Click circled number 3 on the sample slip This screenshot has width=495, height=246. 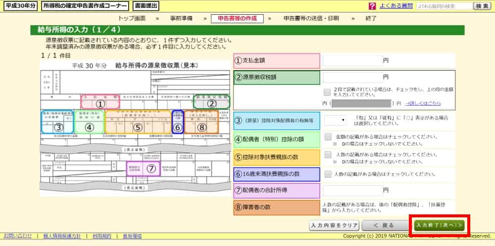(x=57, y=126)
